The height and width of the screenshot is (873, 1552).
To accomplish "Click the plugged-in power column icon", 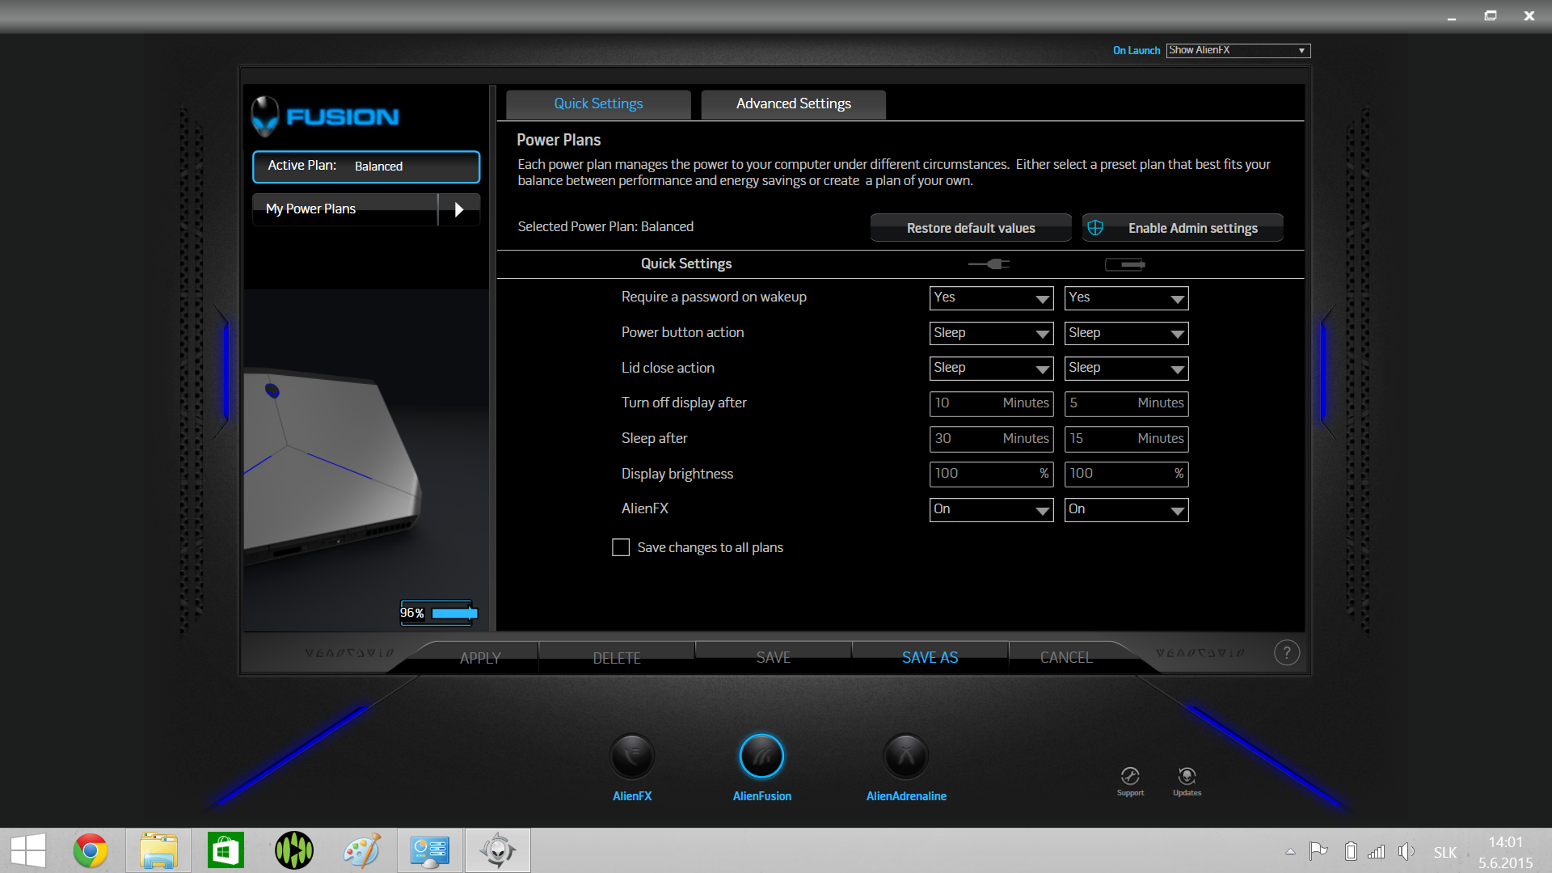I will 989,264.
